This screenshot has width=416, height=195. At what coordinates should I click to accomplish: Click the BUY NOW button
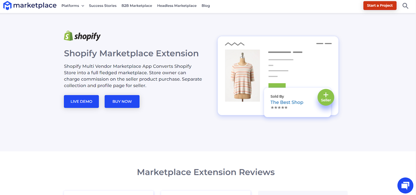pyautogui.click(x=122, y=102)
